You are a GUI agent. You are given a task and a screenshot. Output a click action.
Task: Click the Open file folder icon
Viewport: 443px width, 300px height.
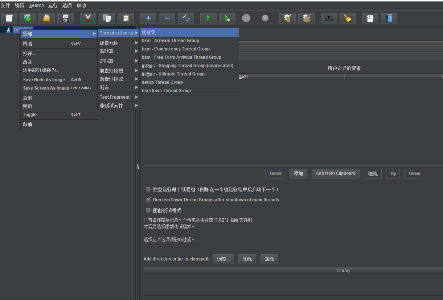point(47,18)
